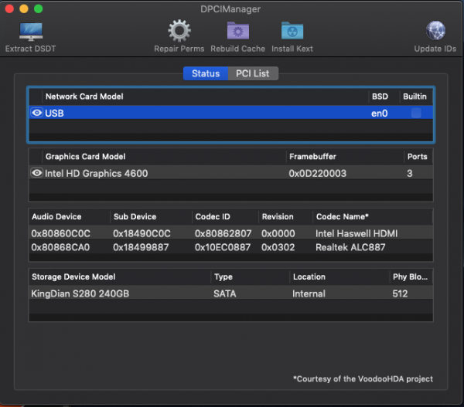The width and height of the screenshot is (464, 407).
Task: Check the Builtin checkbox for en0
Action: (416, 113)
